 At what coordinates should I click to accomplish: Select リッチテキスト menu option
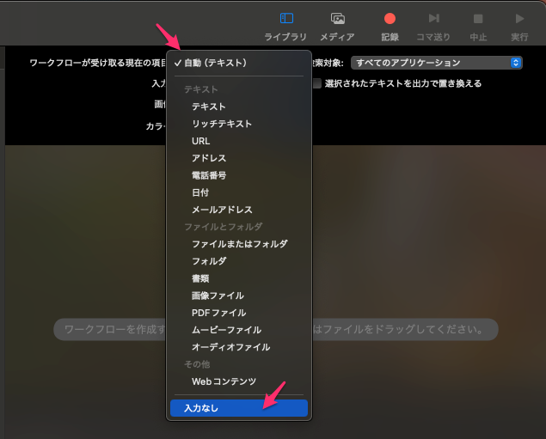pos(222,124)
